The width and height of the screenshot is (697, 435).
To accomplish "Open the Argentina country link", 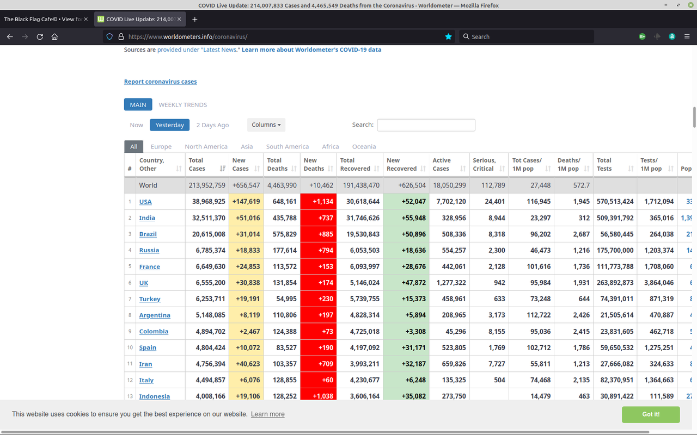I will click(x=155, y=315).
